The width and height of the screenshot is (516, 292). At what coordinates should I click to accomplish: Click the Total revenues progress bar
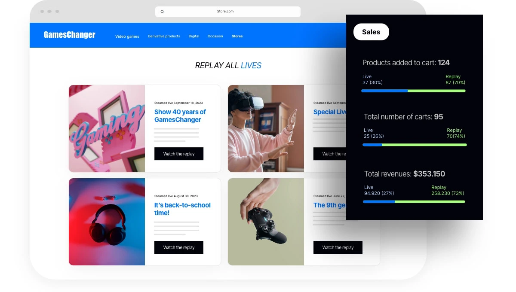point(414,201)
